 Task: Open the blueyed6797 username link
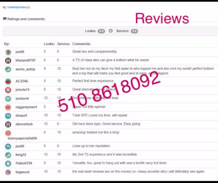(x=25, y=60)
